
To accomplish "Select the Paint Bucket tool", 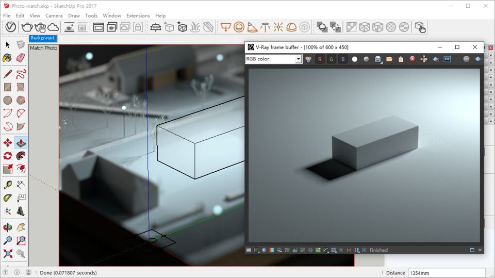I will coord(8,58).
